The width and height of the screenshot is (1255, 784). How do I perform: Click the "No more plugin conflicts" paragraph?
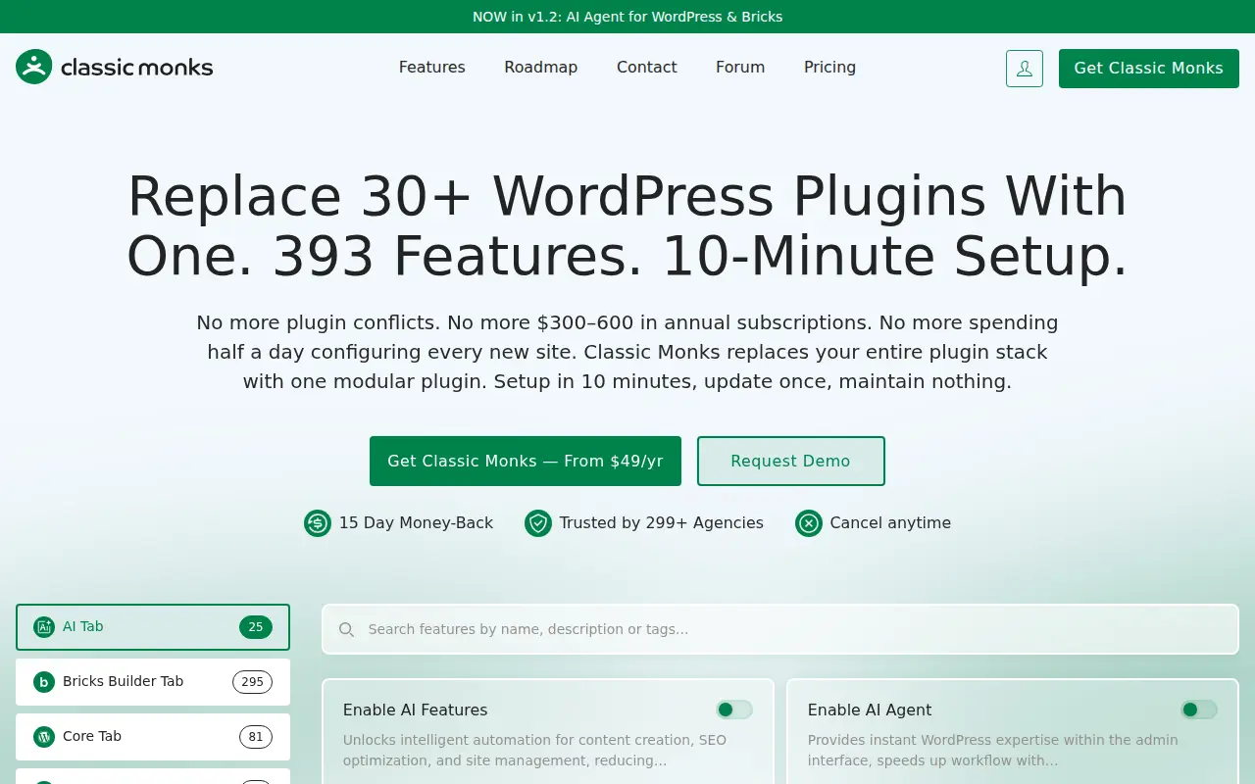tap(627, 352)
